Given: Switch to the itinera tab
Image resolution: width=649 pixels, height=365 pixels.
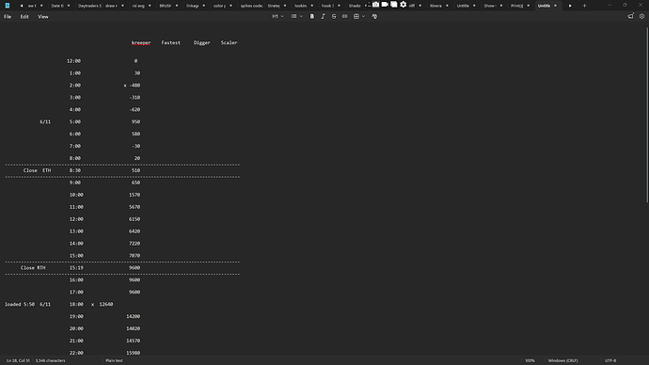Looking at the screenshot, I should coord(435,6).
